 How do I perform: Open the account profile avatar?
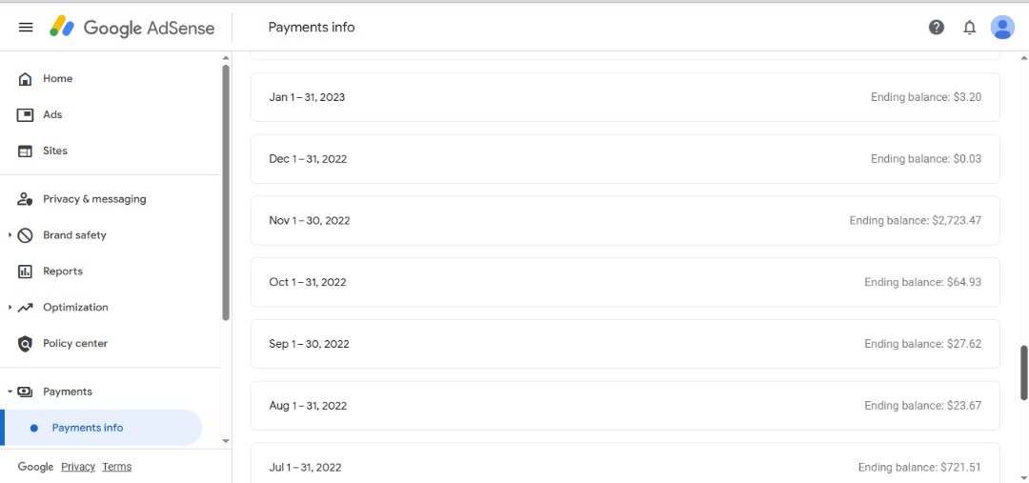pos(1002,28)
